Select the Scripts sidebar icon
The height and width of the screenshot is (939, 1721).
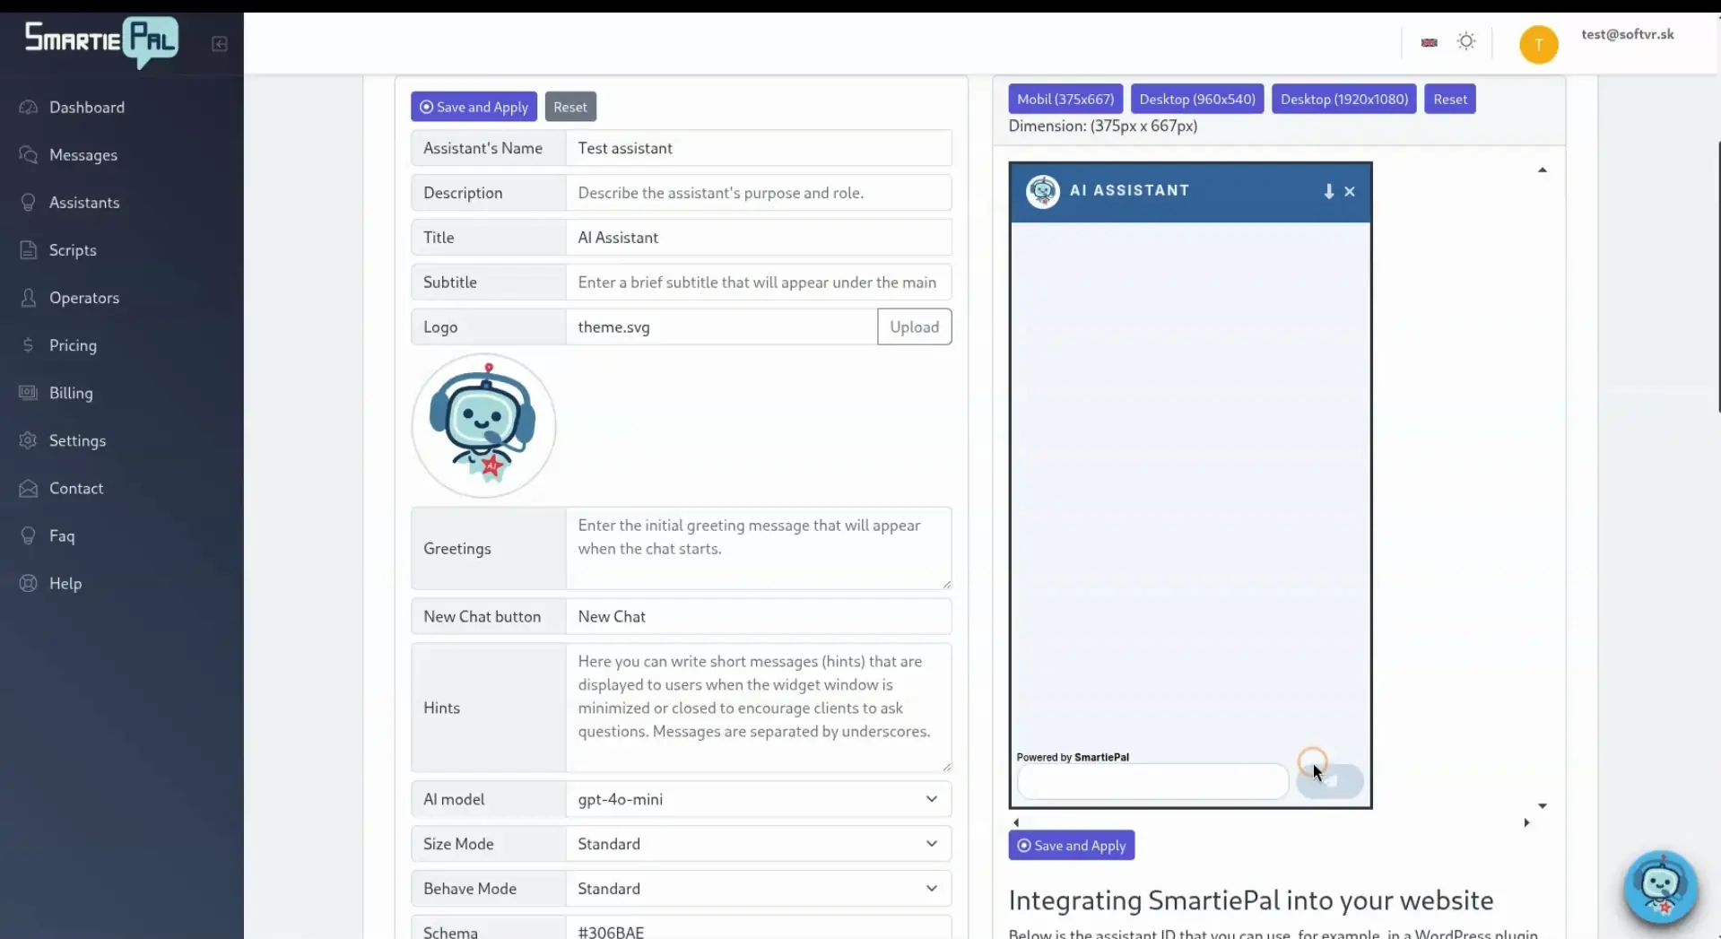pyautogui.click(x=72, y=249)
